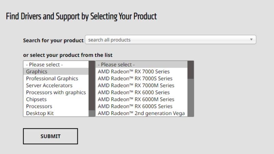Select AMD Radeon RX 6000M Series

136,99
